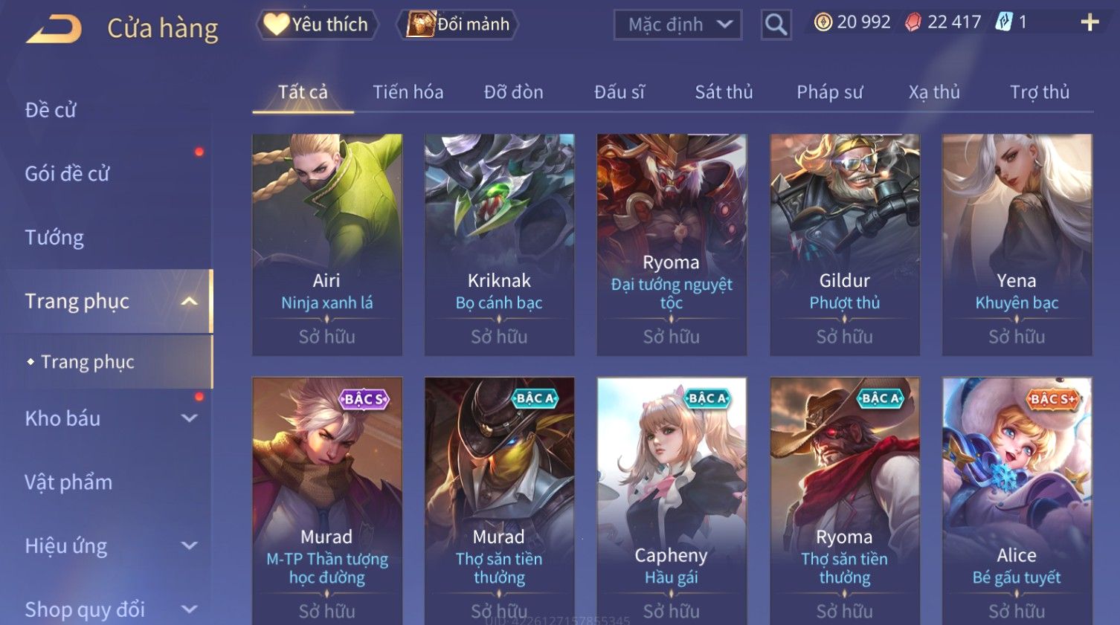
Task: Open Yêu thích with the heart icon
Action: [276, 25]
